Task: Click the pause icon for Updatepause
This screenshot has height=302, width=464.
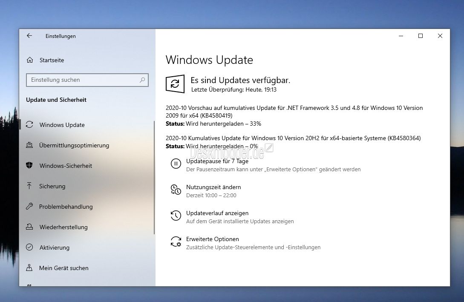Action: (176, 164)
